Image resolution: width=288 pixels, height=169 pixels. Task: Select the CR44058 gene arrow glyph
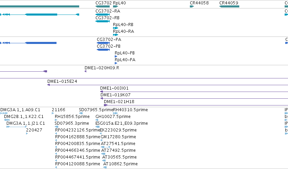click(x=192, y=6)
